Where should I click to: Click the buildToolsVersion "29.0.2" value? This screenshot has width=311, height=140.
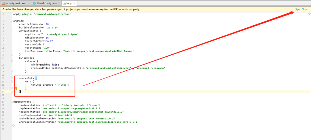pyautogui.click(x=52, y=28)
